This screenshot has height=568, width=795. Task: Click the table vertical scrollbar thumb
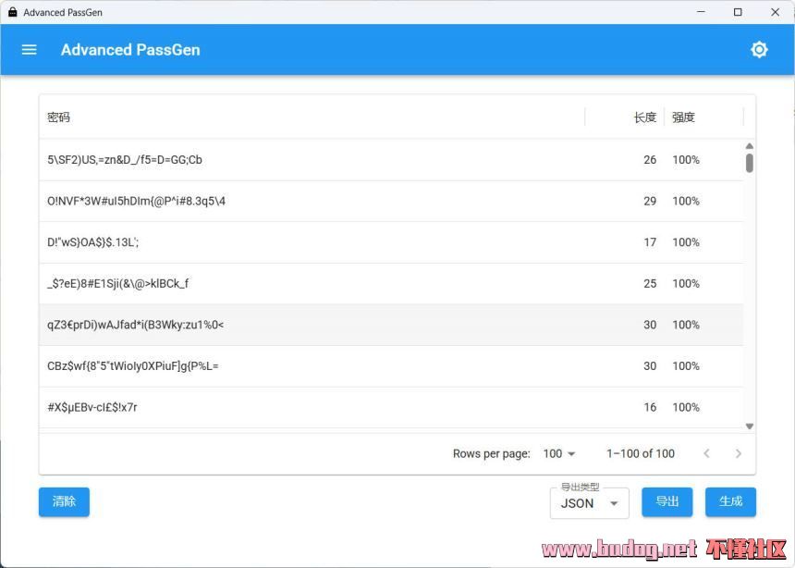click(750, 163)
